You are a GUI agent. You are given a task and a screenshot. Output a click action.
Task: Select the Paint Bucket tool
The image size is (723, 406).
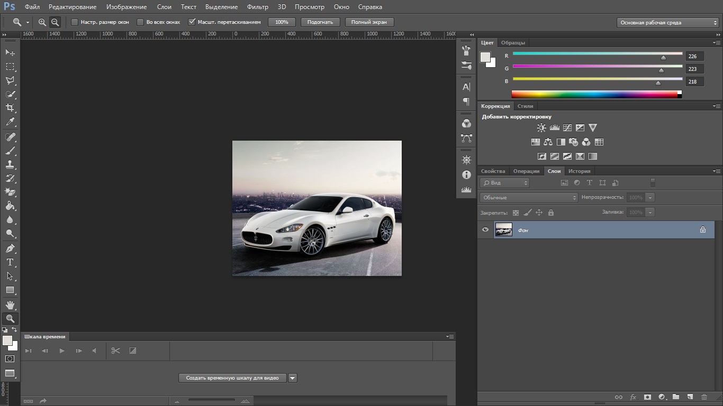click(10, 206)
